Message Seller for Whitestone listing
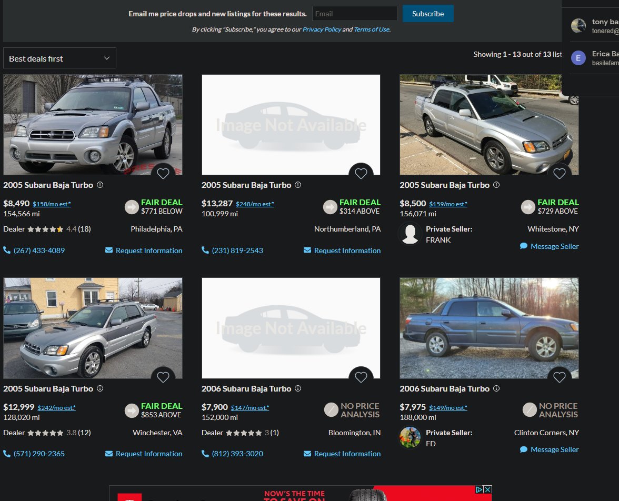 pos(550,246)
